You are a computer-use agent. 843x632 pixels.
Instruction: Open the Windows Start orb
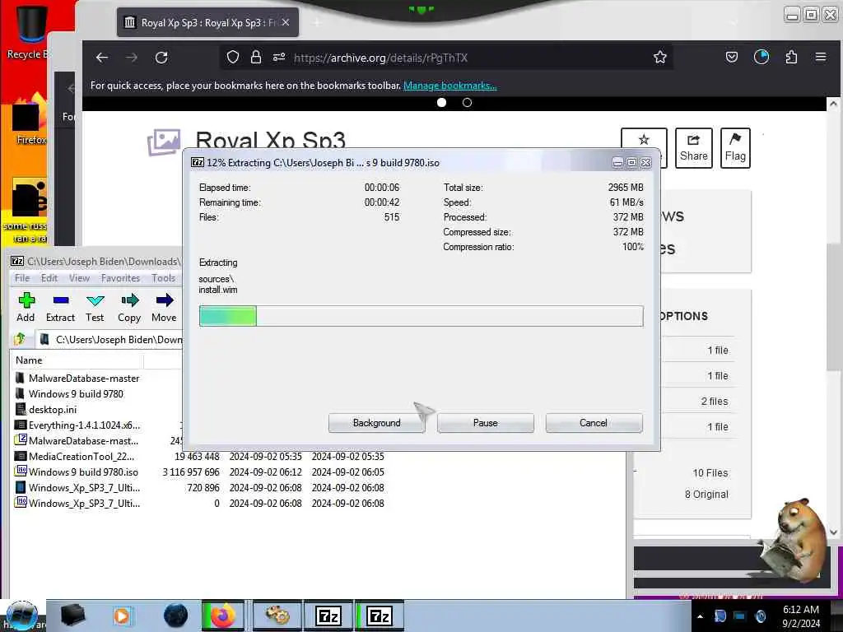pyautogui.click(x=22, y=616)
